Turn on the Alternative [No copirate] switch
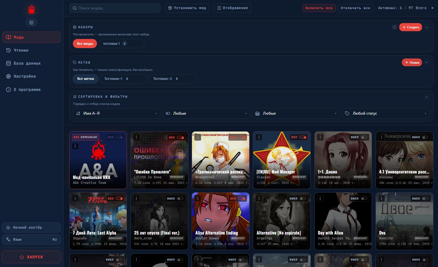438x267 pixels. (x=303, y=198)
